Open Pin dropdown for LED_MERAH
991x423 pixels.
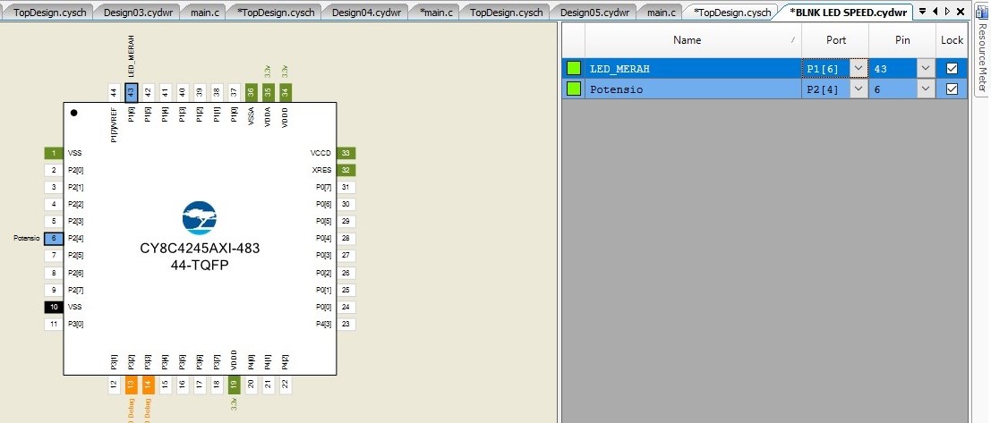[926, 68]
